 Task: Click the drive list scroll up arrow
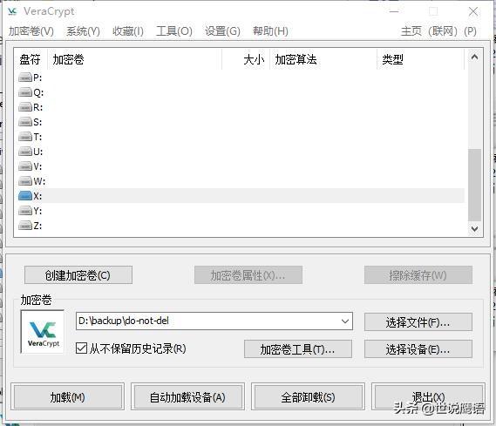(x=474, y=57)
